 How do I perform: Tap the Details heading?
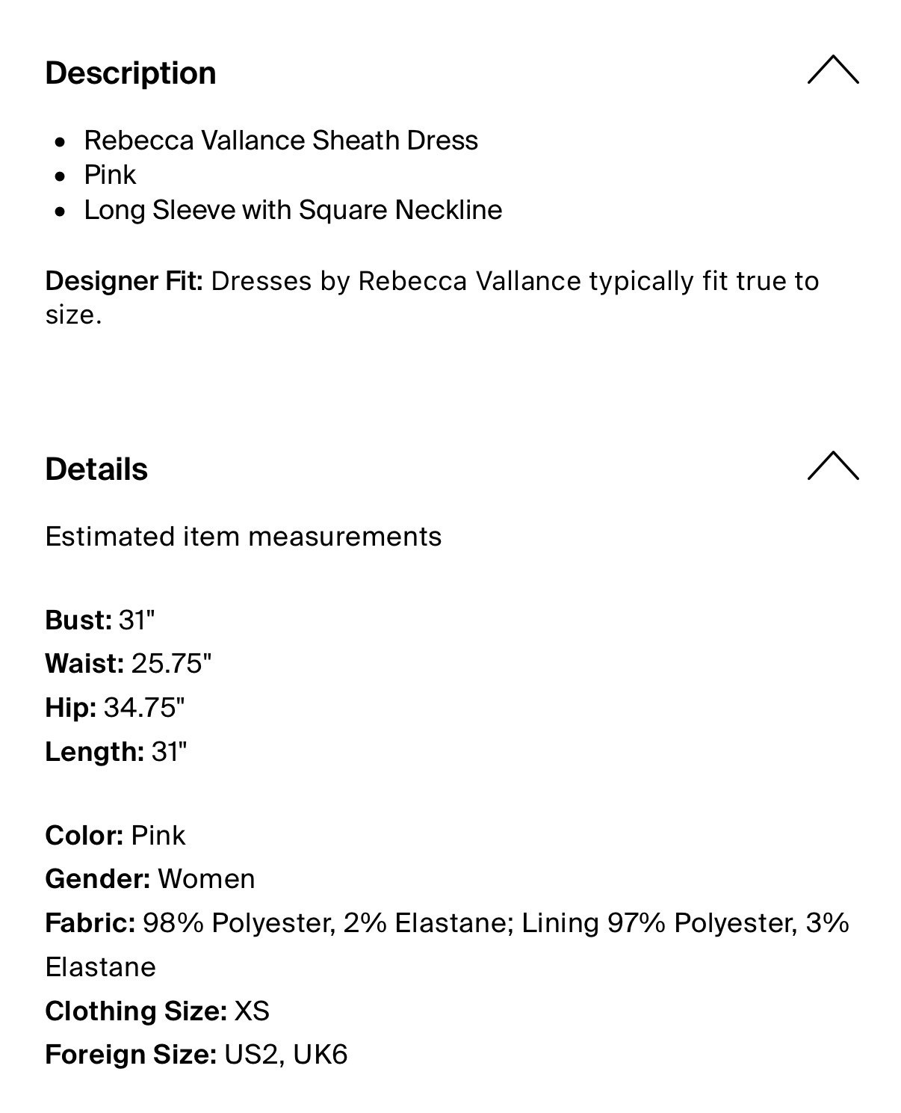[x=96, y=469]
